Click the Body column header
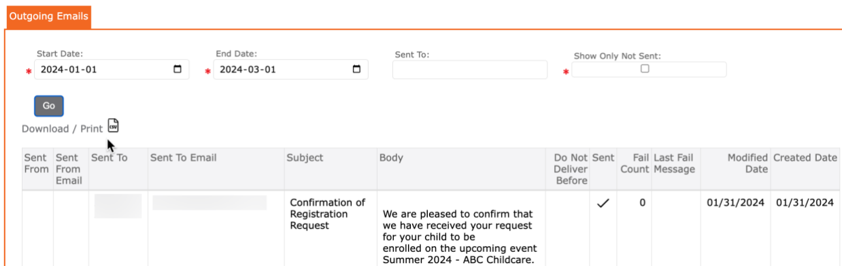 click(391, 157)
